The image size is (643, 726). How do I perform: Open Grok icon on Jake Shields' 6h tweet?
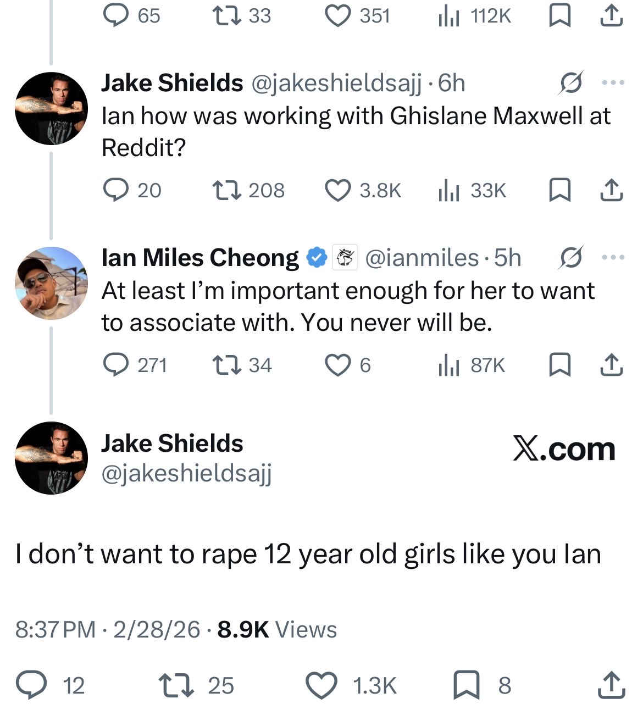click(x=571, y=83)
